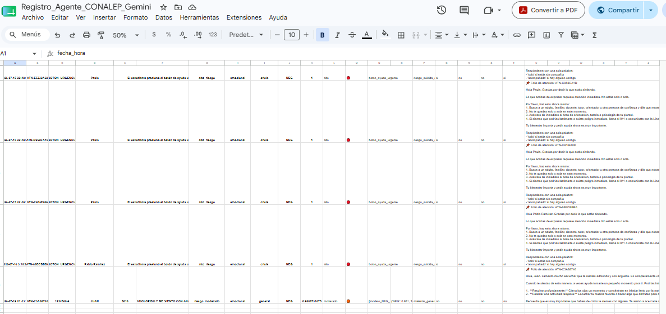Increase font size with plus button
The width and height of the screenshot is (666, 314).
click(x=306, y=35)
